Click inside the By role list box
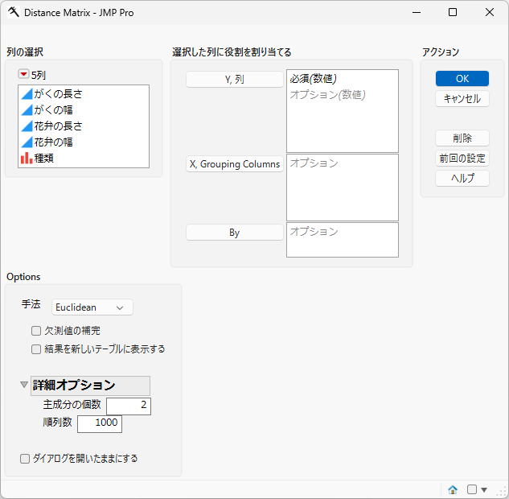Image resolution: width=509 pixels, height=499 pixels. coord(343,240)
